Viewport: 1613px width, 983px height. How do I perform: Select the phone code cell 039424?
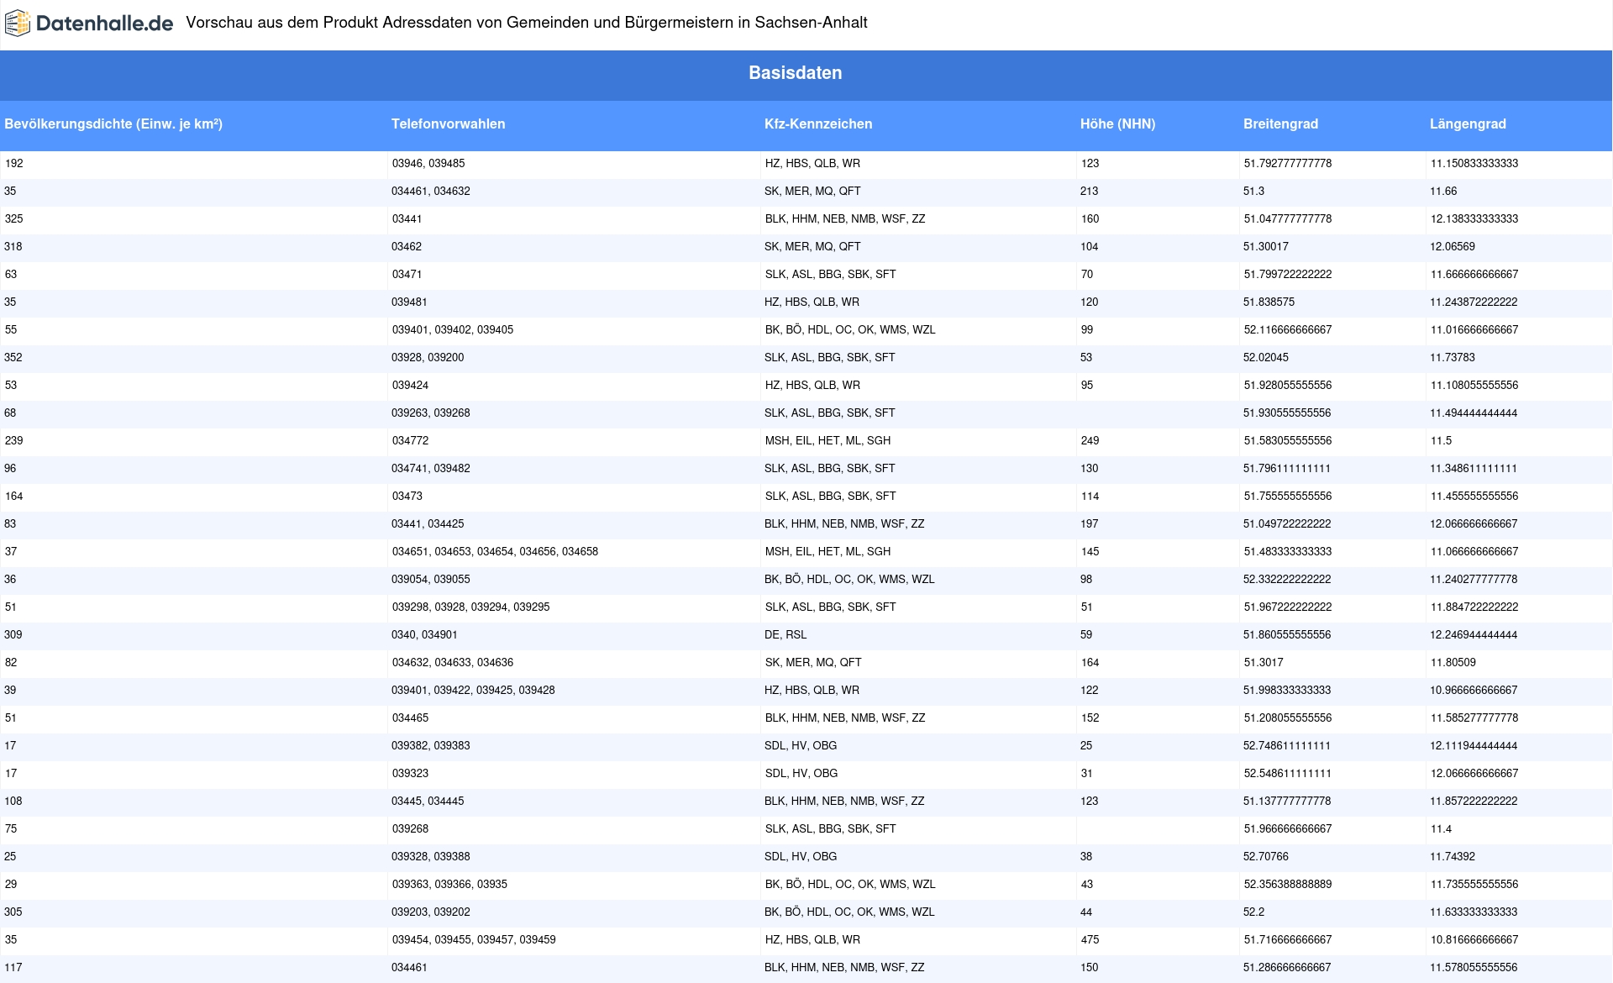click(x=410, y=386)
